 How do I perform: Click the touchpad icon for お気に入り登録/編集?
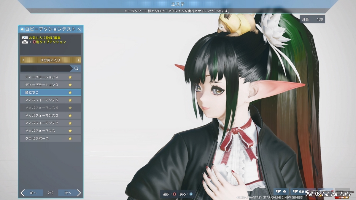click(25, 38)
